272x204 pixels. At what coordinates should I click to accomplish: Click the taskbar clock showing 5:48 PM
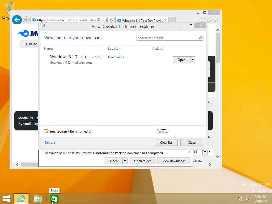click(260, 199)
